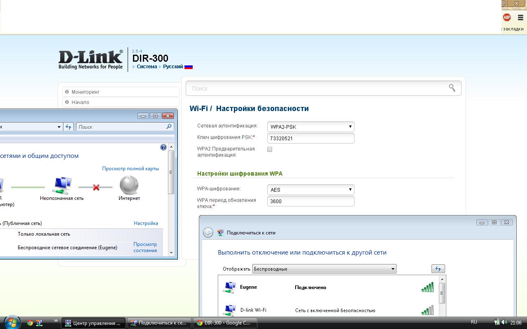Click the DIR-300 model title

click(x=150, y=58)
